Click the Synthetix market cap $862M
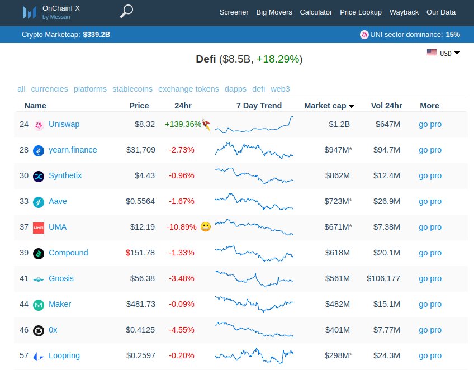 (x=338, y=175)
